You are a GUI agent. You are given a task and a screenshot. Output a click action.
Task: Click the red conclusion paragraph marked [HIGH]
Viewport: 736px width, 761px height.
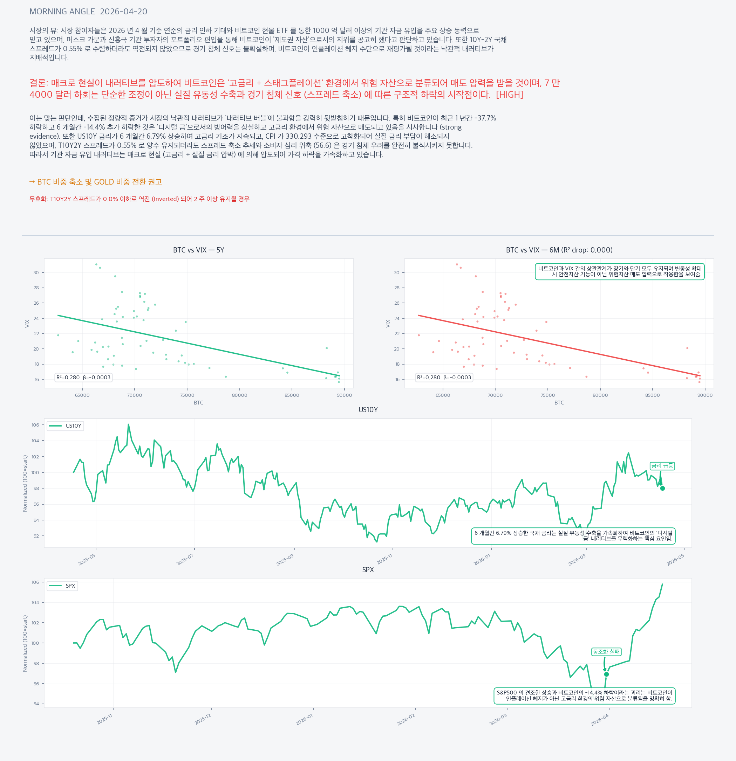point(294,89)
